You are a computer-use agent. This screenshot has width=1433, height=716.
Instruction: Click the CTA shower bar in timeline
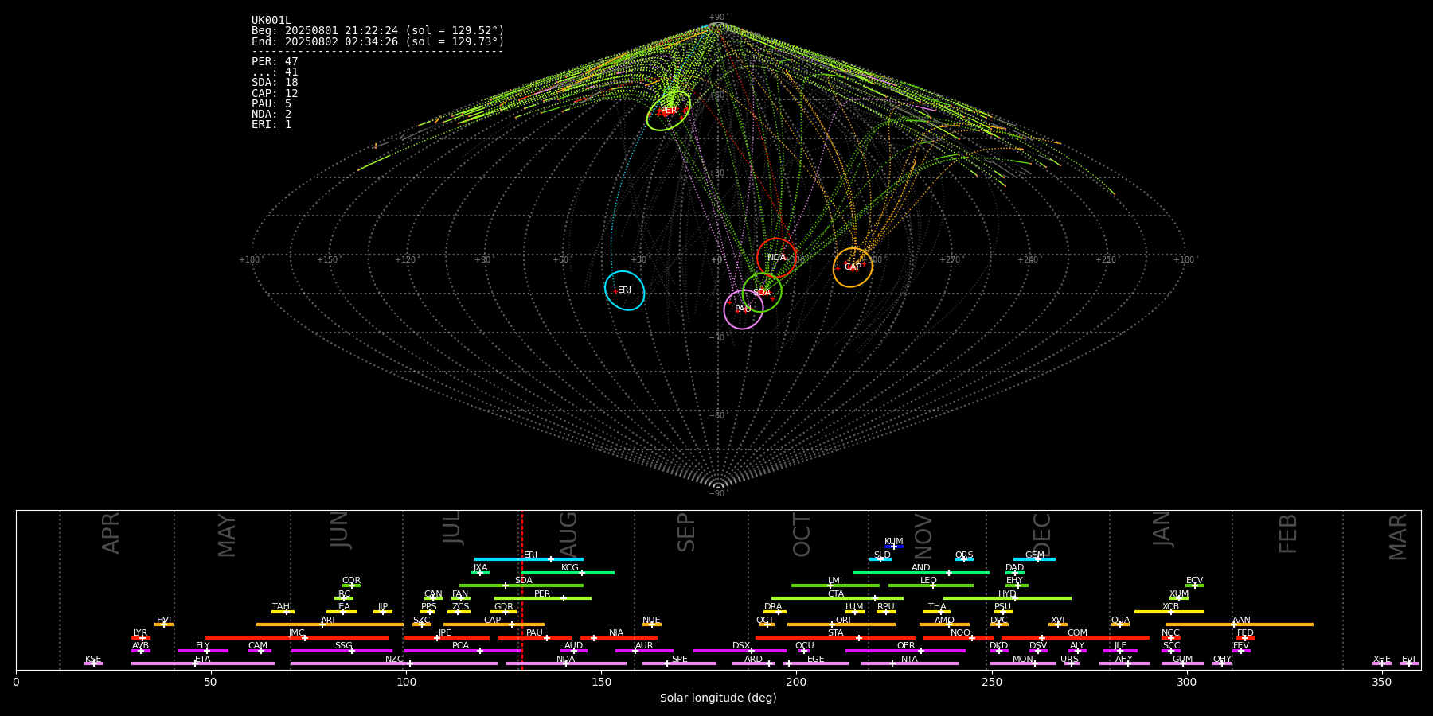tap(838, 598)
